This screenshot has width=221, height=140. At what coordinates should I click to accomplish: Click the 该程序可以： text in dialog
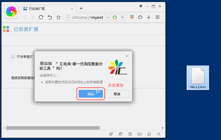point(49,76)
